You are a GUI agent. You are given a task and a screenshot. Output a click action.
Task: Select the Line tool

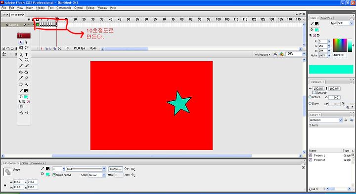click(x=21, y=60)
